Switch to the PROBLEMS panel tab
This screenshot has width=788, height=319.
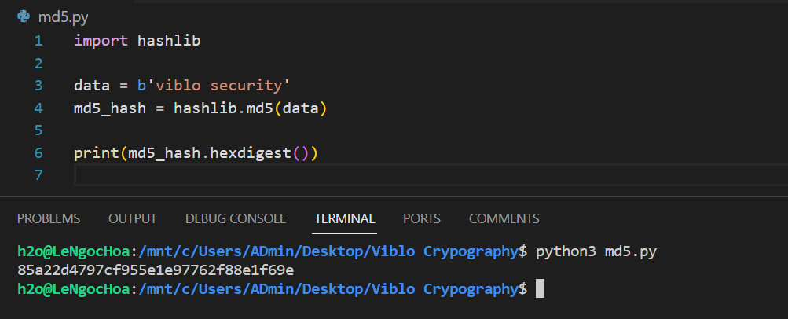[49, 218]
